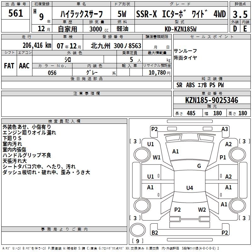Click the interior grade "E"
The height and width of the screenshot is (252, 252).
click(x=245, y=29)
